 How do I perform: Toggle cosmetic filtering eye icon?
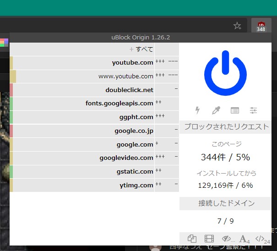[228, 239]
